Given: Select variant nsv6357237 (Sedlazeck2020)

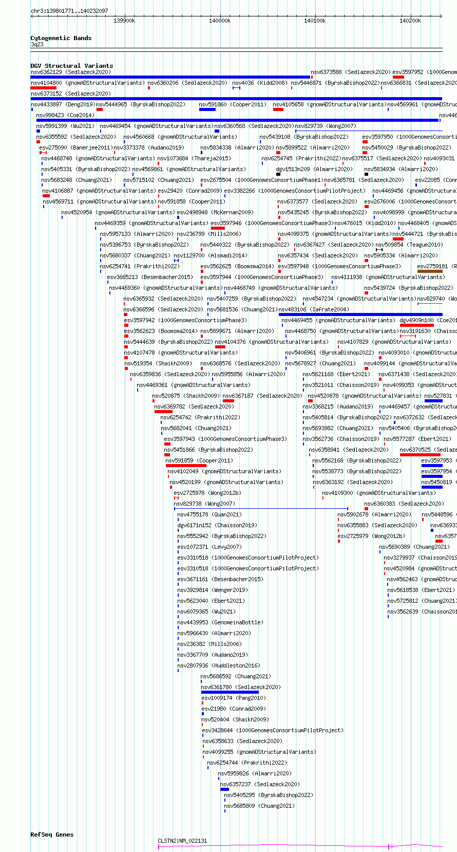Looking at the screenshot, I should 260,784.
